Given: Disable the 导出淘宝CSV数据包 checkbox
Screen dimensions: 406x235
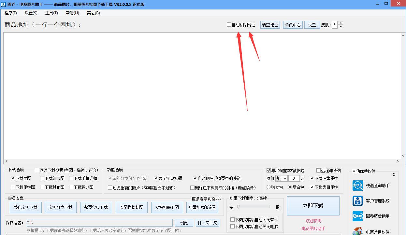Looking at the screenshot, I should (269, 170).
